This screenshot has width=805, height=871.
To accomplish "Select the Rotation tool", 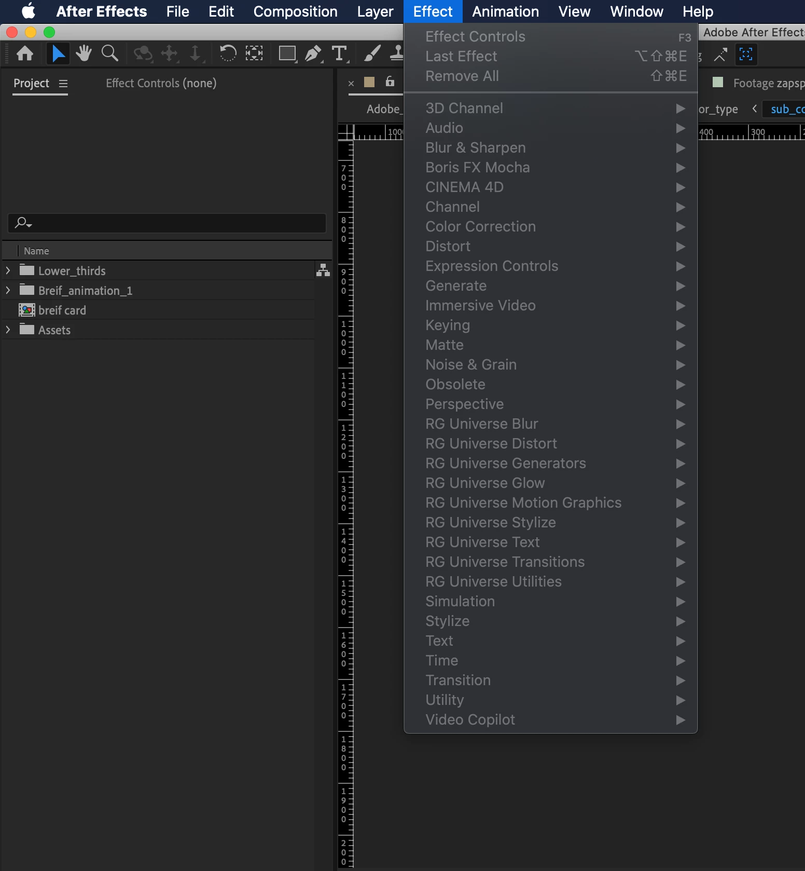I will point(228,53).
